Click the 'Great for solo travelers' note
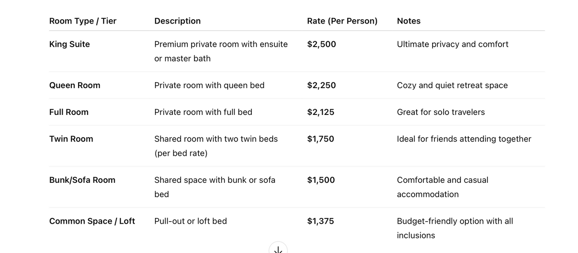This screenshot has height=253, width=578. (441, 112)
